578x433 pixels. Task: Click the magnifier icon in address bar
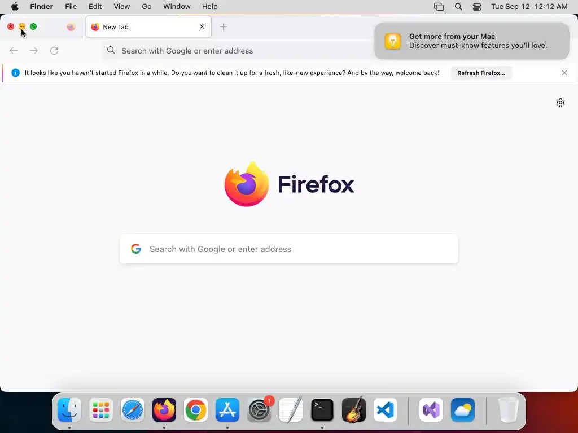111,50
